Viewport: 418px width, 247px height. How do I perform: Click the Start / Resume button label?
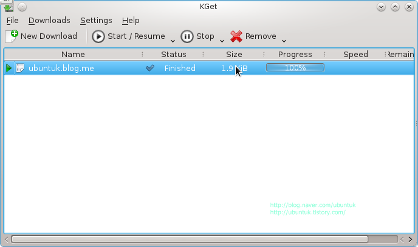136,36
